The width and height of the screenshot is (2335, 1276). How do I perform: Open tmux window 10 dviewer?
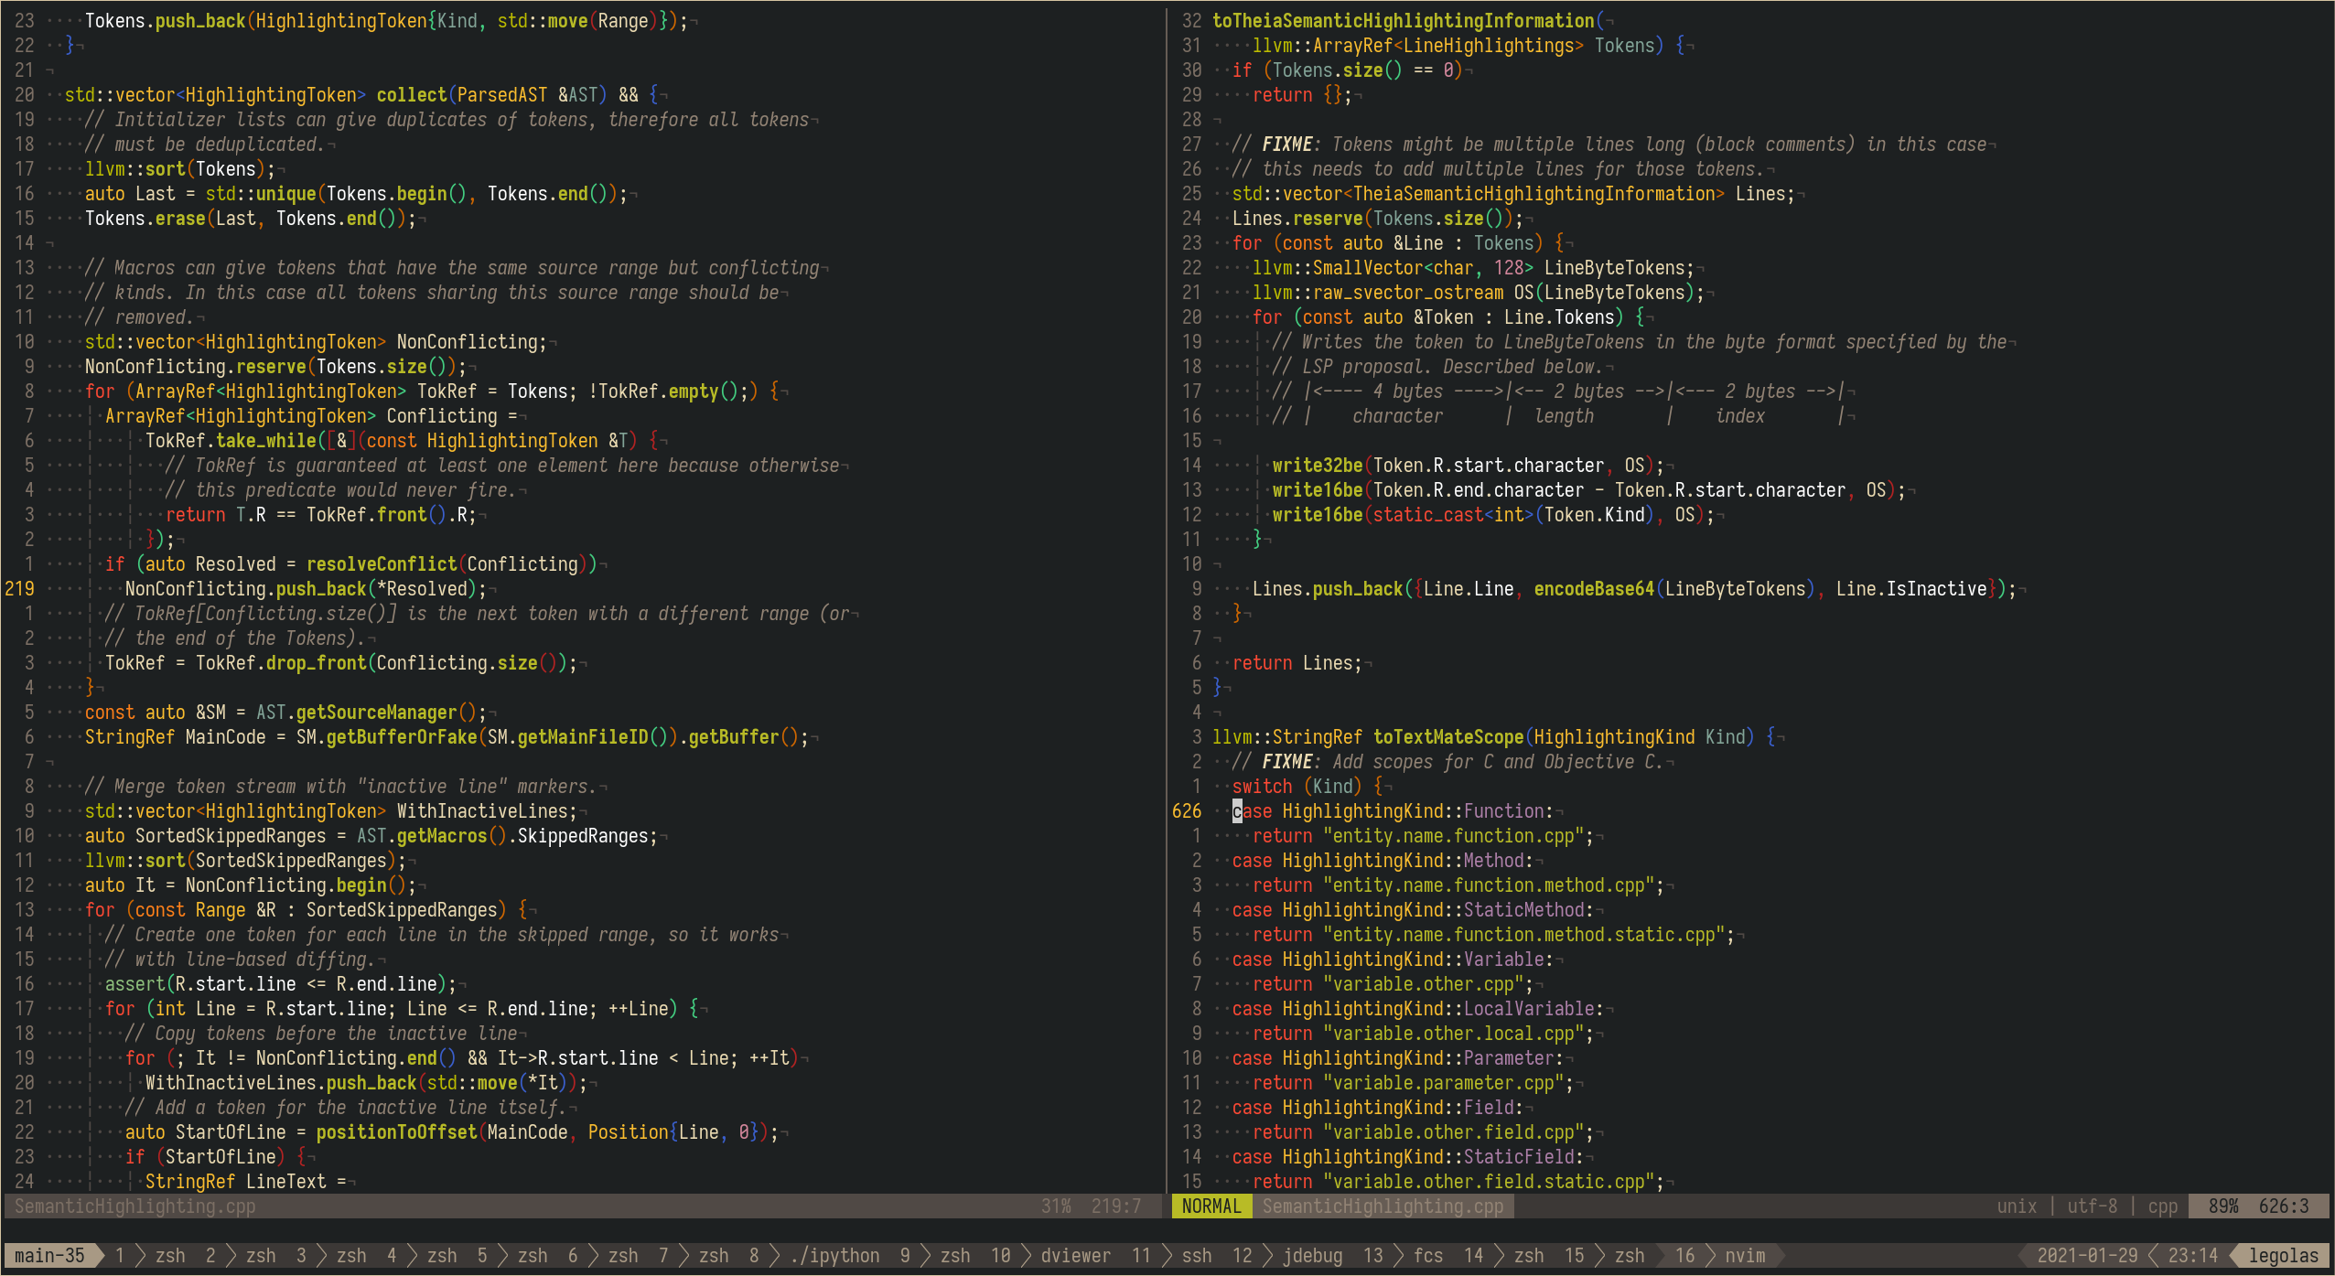[x=1050, y=1255]
